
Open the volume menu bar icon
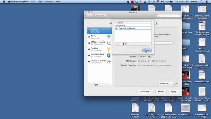coord(163,2)
